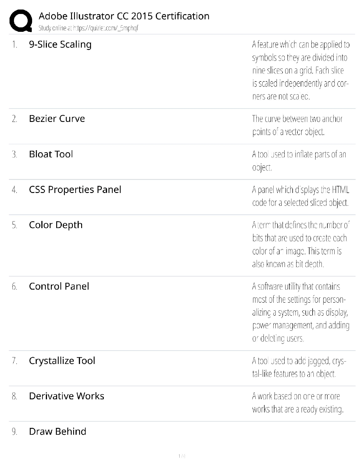Click the Crystallize Tool definition text
Screen dimensions: 364x471
click(299, 367)
